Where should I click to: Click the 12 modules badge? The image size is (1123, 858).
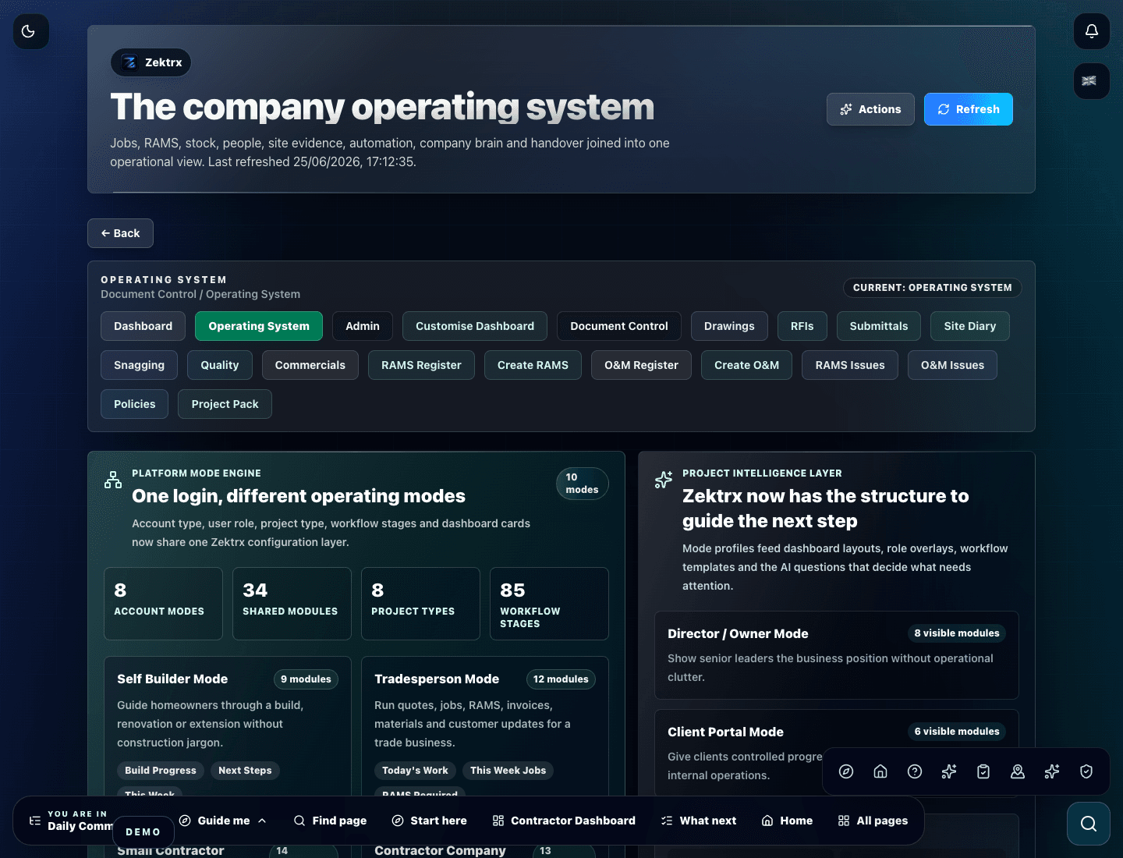[561, 679]
